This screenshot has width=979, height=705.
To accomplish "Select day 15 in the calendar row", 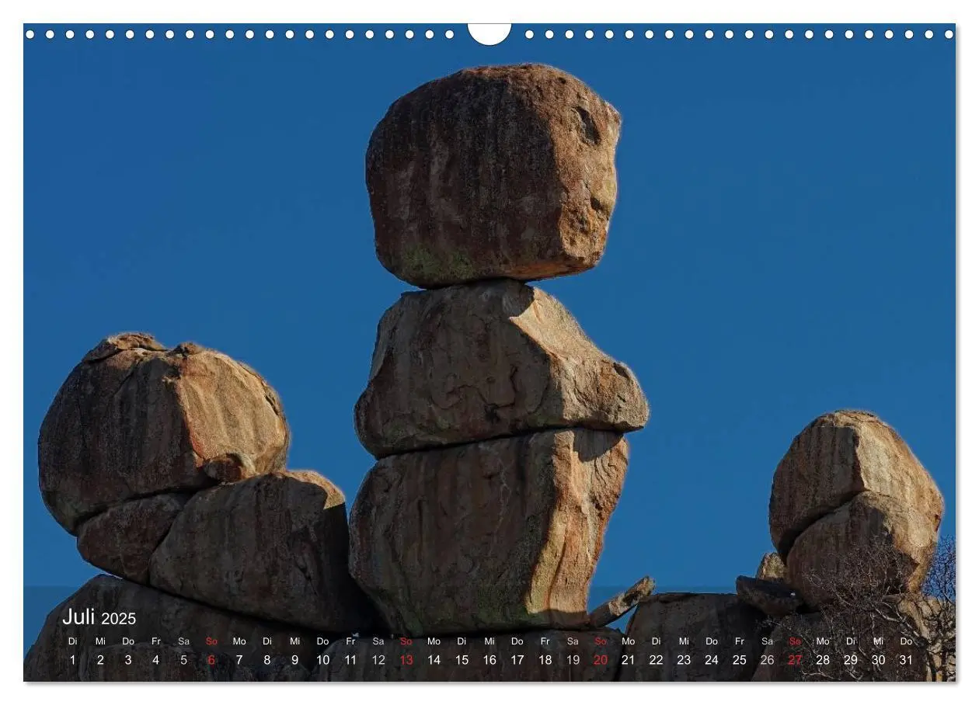I will coord(462,660).
